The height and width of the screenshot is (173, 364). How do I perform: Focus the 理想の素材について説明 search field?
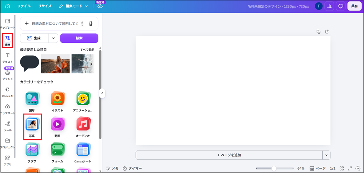click(x=55, y=23)
